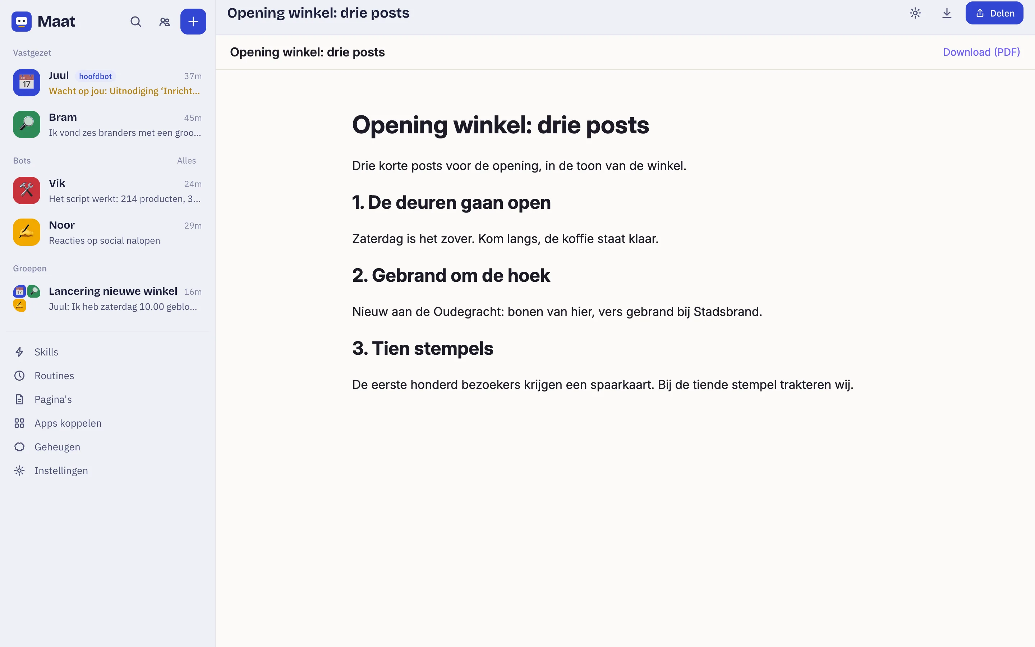
Task: Click the Groepen section label
Action: pos(29,268)
